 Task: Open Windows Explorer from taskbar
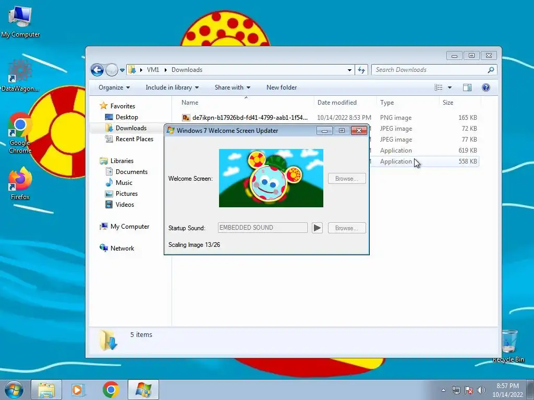point(46,390)
